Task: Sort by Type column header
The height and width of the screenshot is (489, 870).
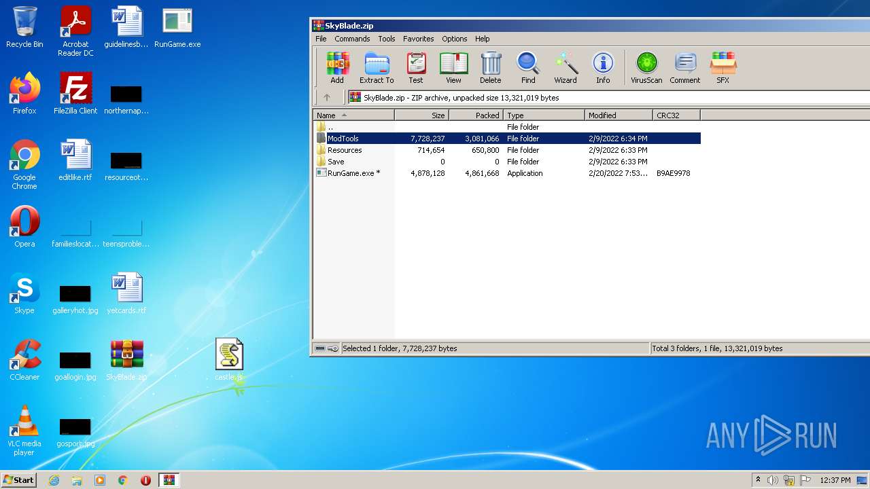Action: click(544, 115)
